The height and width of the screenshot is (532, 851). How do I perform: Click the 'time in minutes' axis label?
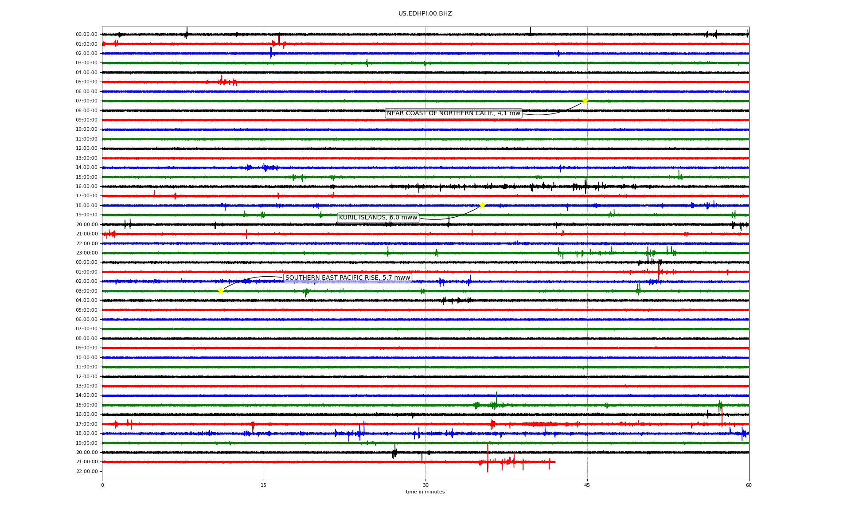click(x=425, y=492)
